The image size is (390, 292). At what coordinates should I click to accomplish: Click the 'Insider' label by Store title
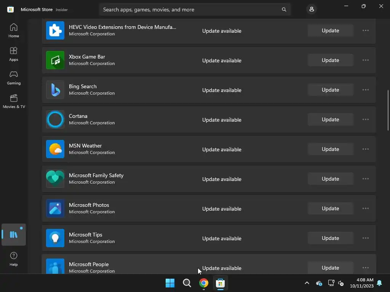click(x=62, y=10)
